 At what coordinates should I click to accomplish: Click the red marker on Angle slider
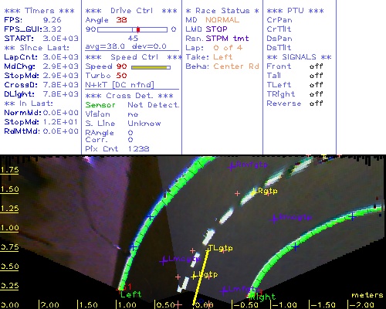[138, 29]
